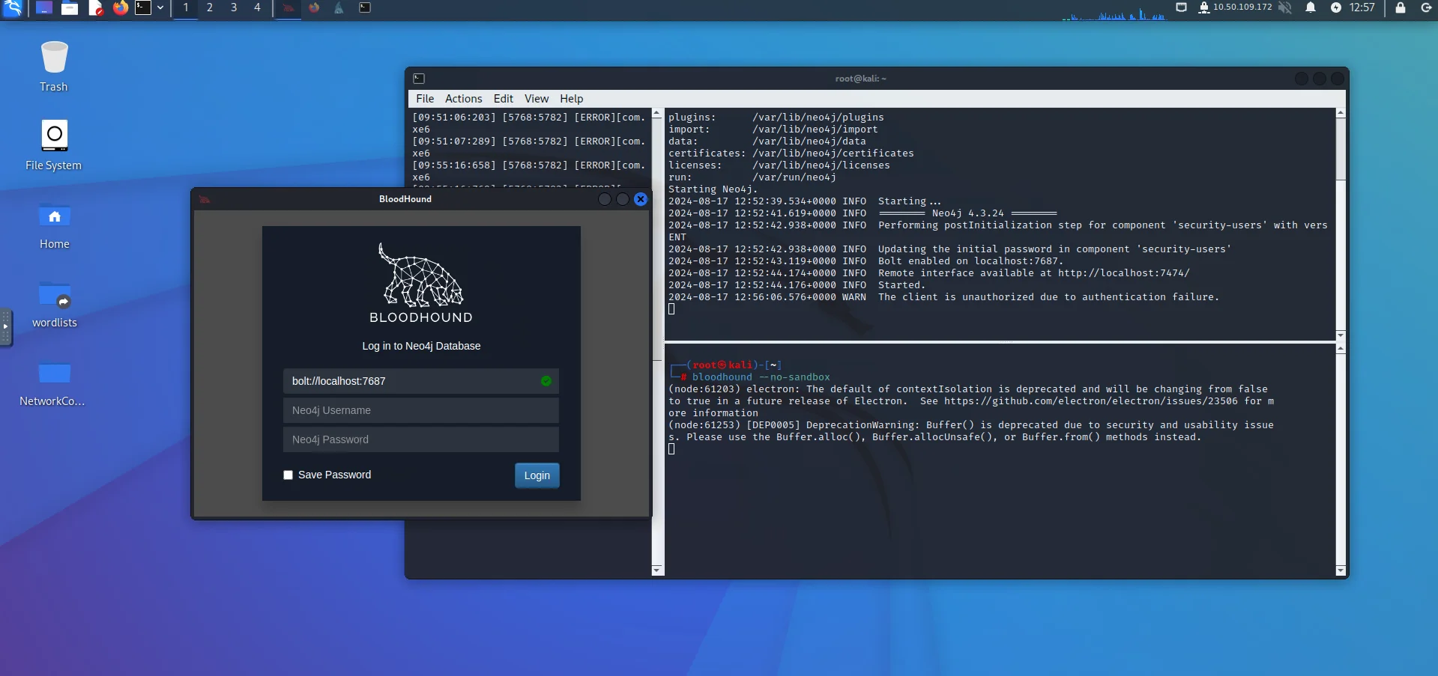
Task: Open the notifications bell icon
Action: point(1311,7)
